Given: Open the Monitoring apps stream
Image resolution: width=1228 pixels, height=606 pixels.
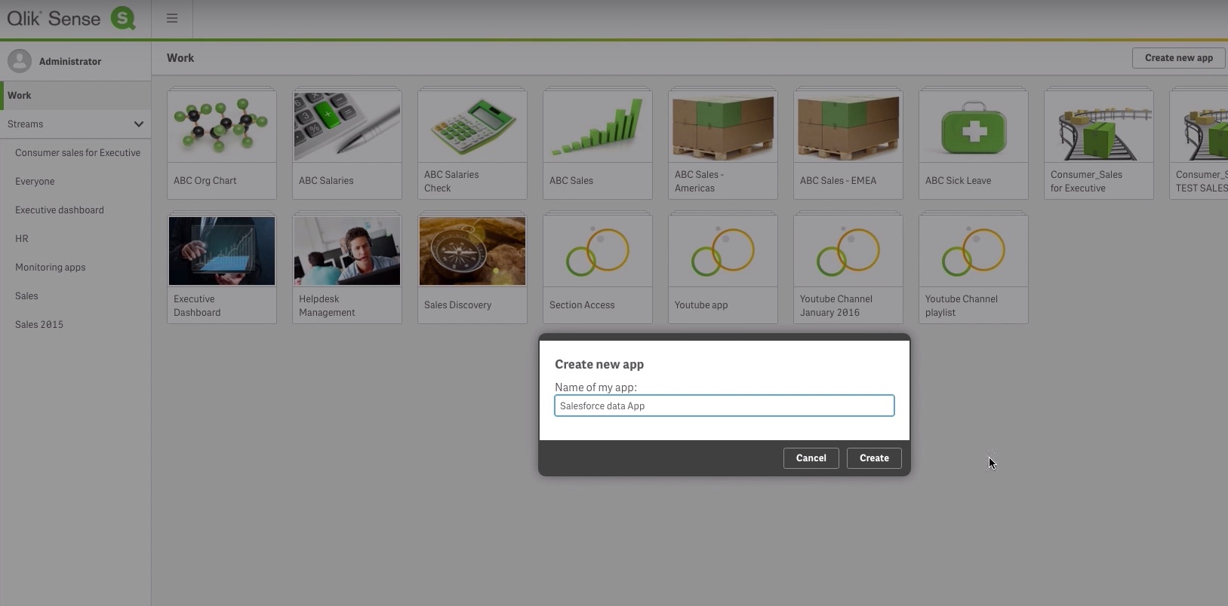Looking at the screenshot, I should click(x=51, y=268).
